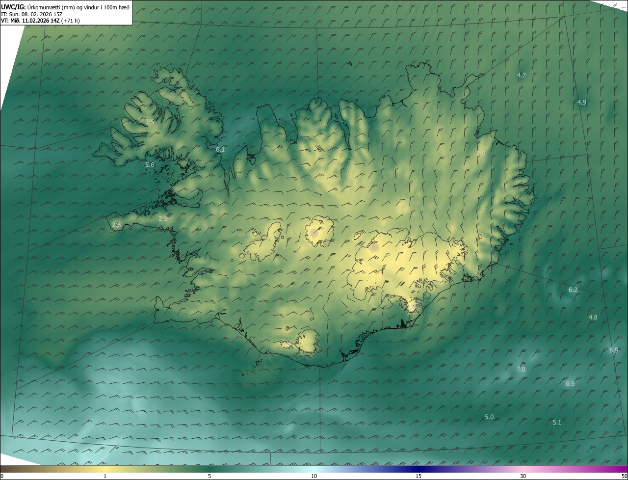
Task: Click the color scale label "50"
Action: coord(624,476)
